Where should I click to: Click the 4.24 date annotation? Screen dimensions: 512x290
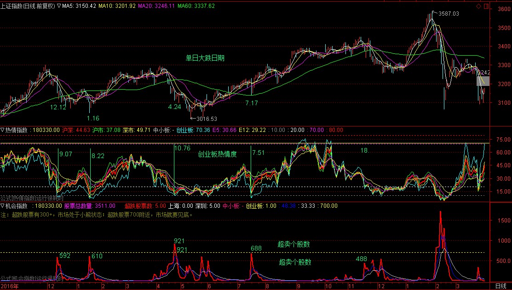(x=174, y=107)
